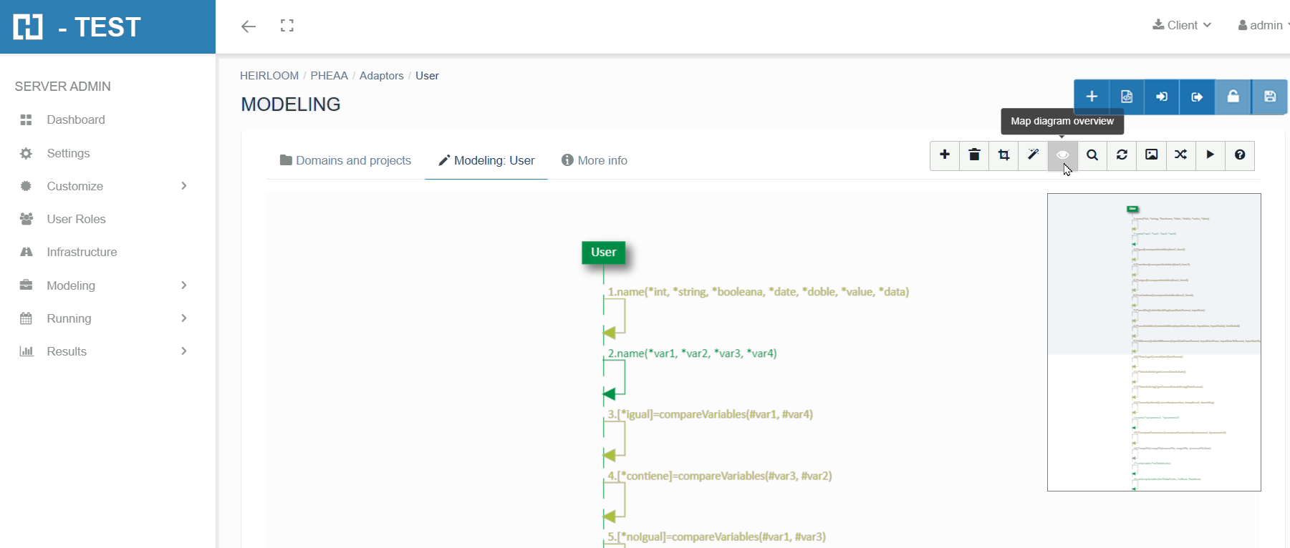This screenshot has width=1290, height=548.
Task: Click the image export icon
Action: 1151,155
